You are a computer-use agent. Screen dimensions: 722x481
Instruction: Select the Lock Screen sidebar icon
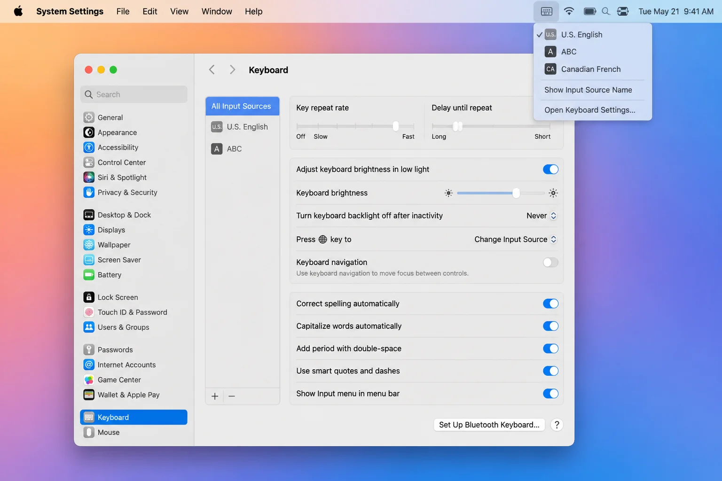[89, 297]
